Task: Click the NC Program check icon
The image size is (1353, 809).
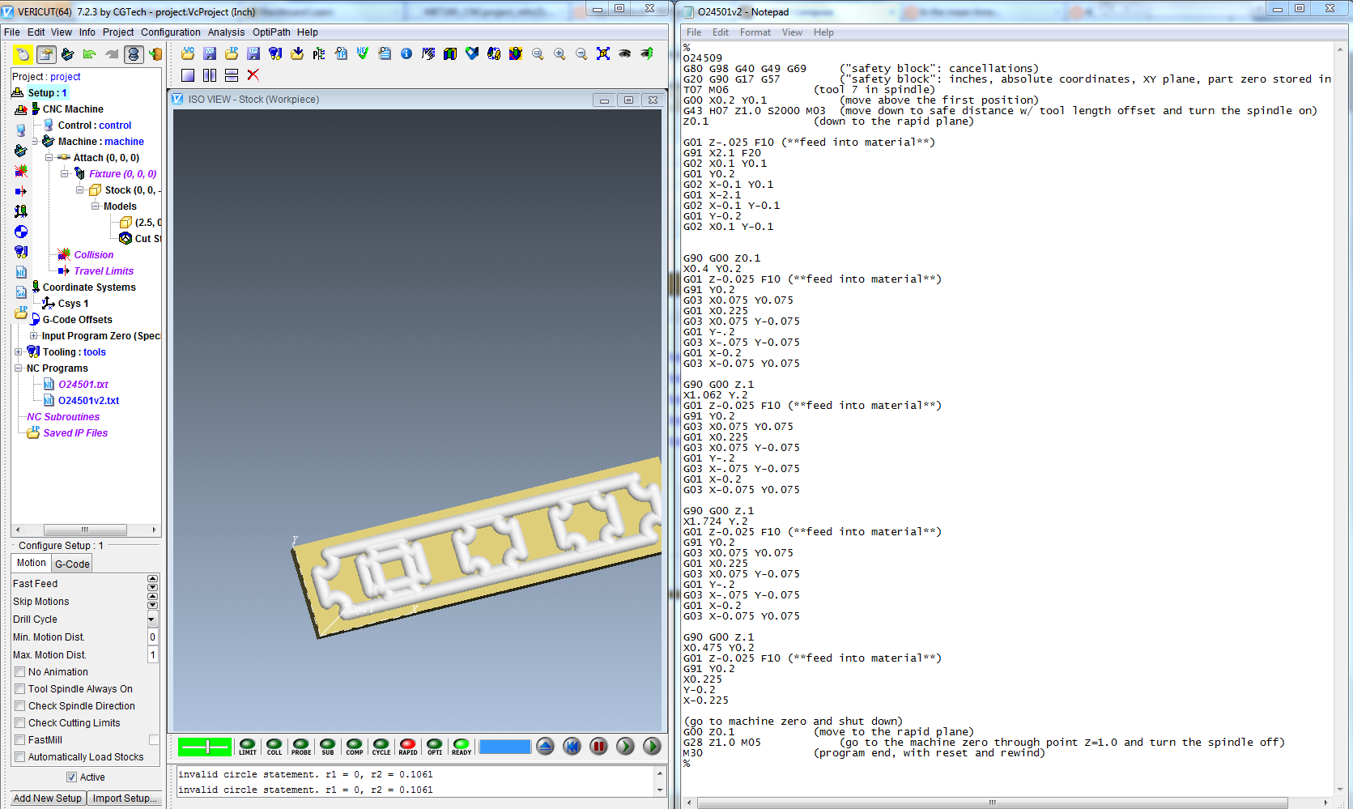Action: 363,53
